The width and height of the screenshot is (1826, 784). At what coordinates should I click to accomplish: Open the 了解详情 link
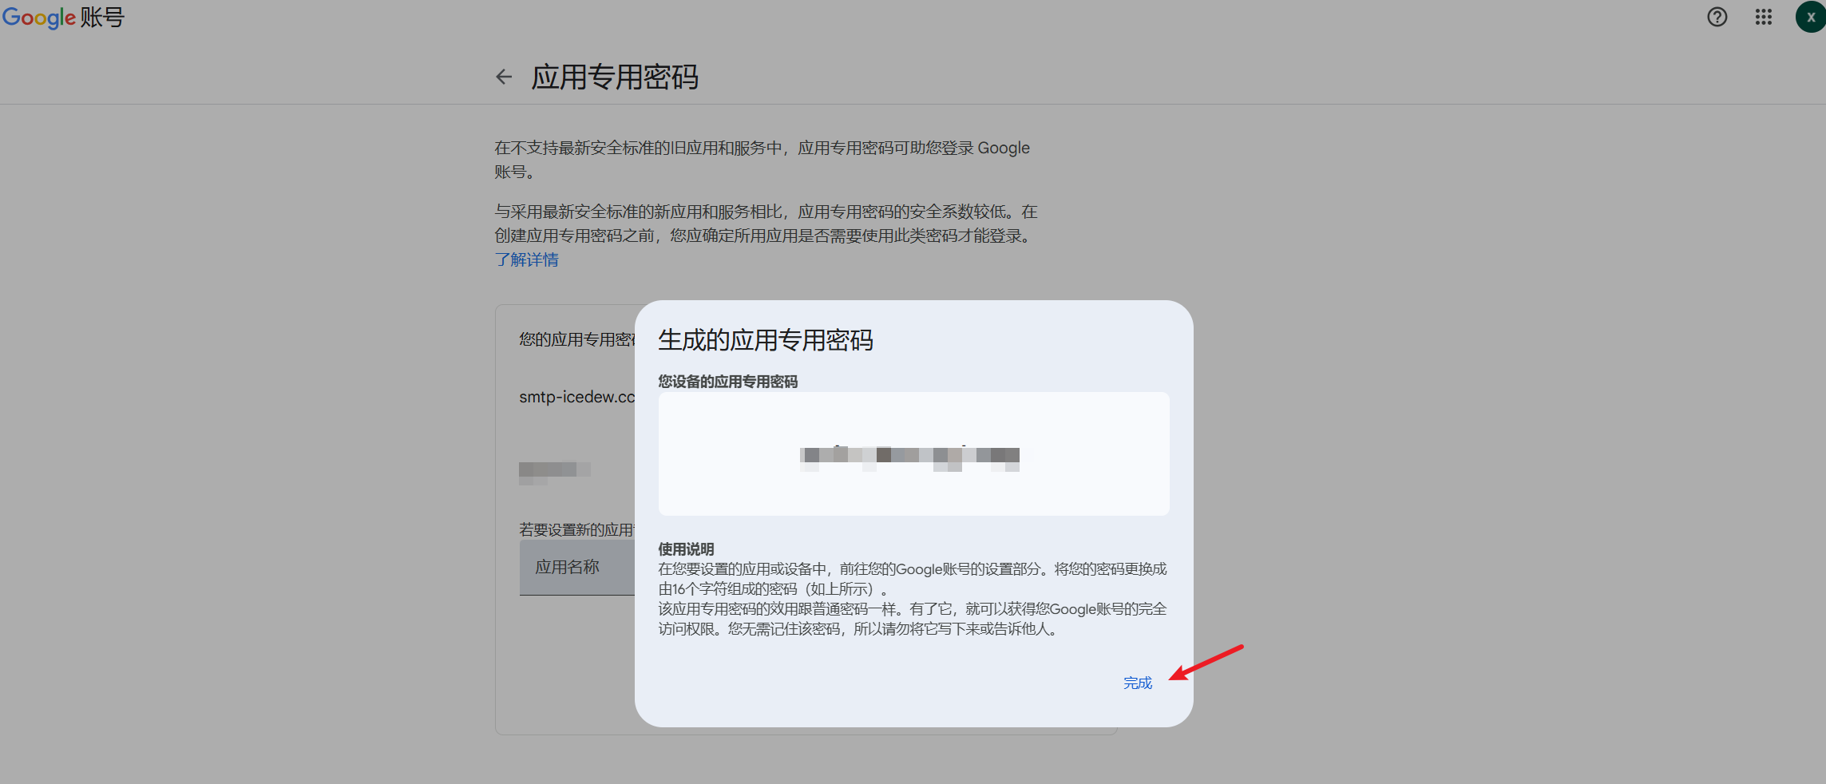[x=526, y=259]
